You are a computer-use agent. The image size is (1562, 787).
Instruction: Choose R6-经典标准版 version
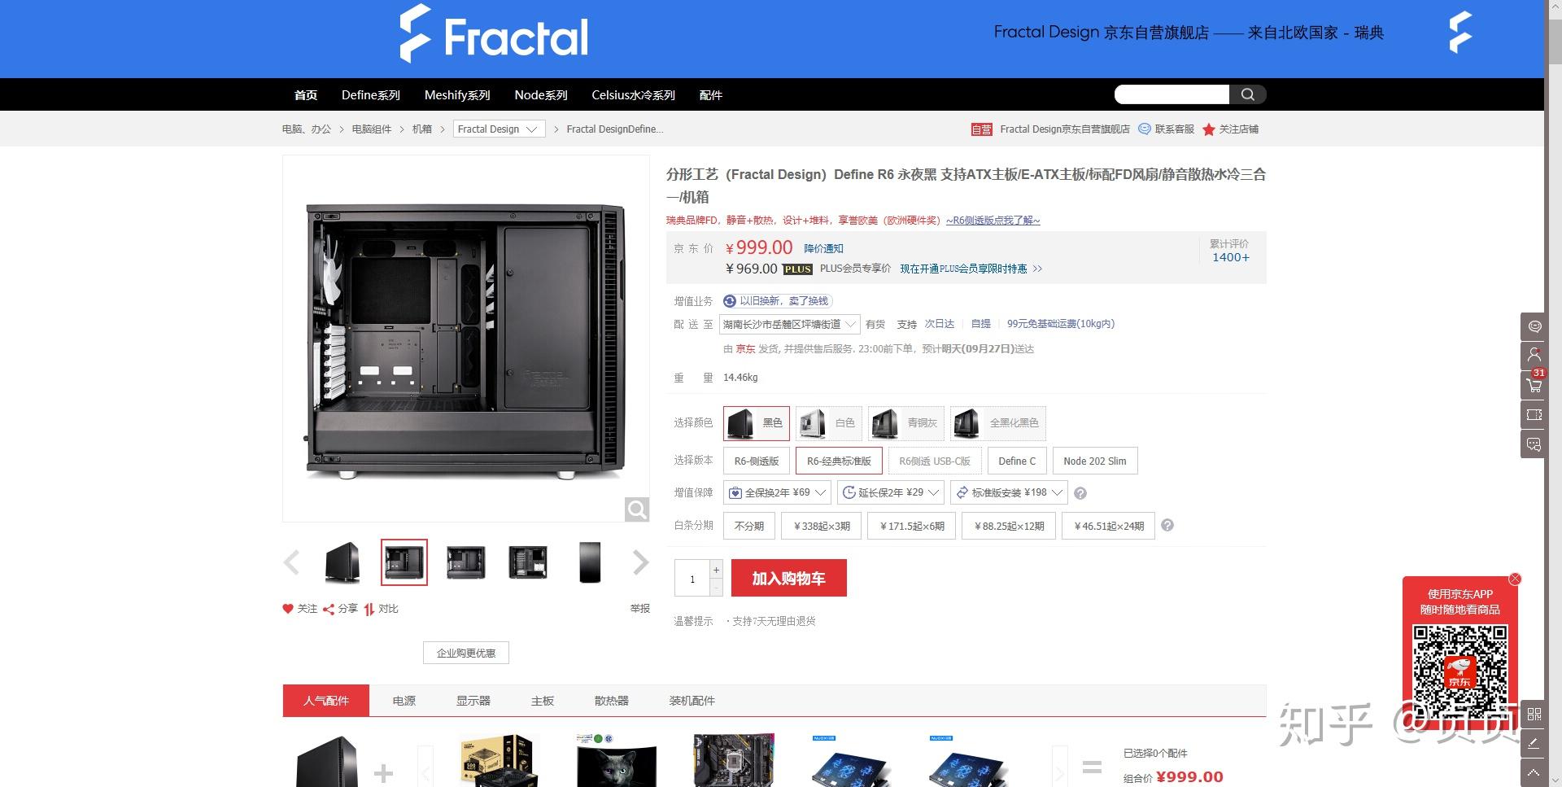coord(839,461)
